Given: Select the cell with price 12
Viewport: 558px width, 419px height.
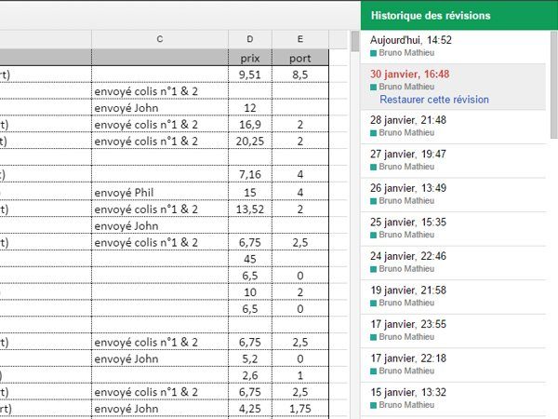Looking at the screenshot, I should pos(250,108).
